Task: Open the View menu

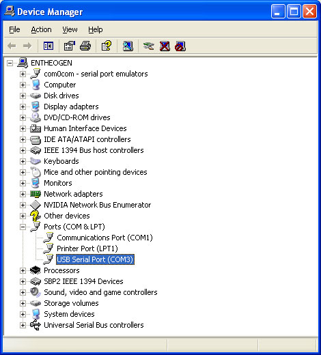Action: (70, 29)
